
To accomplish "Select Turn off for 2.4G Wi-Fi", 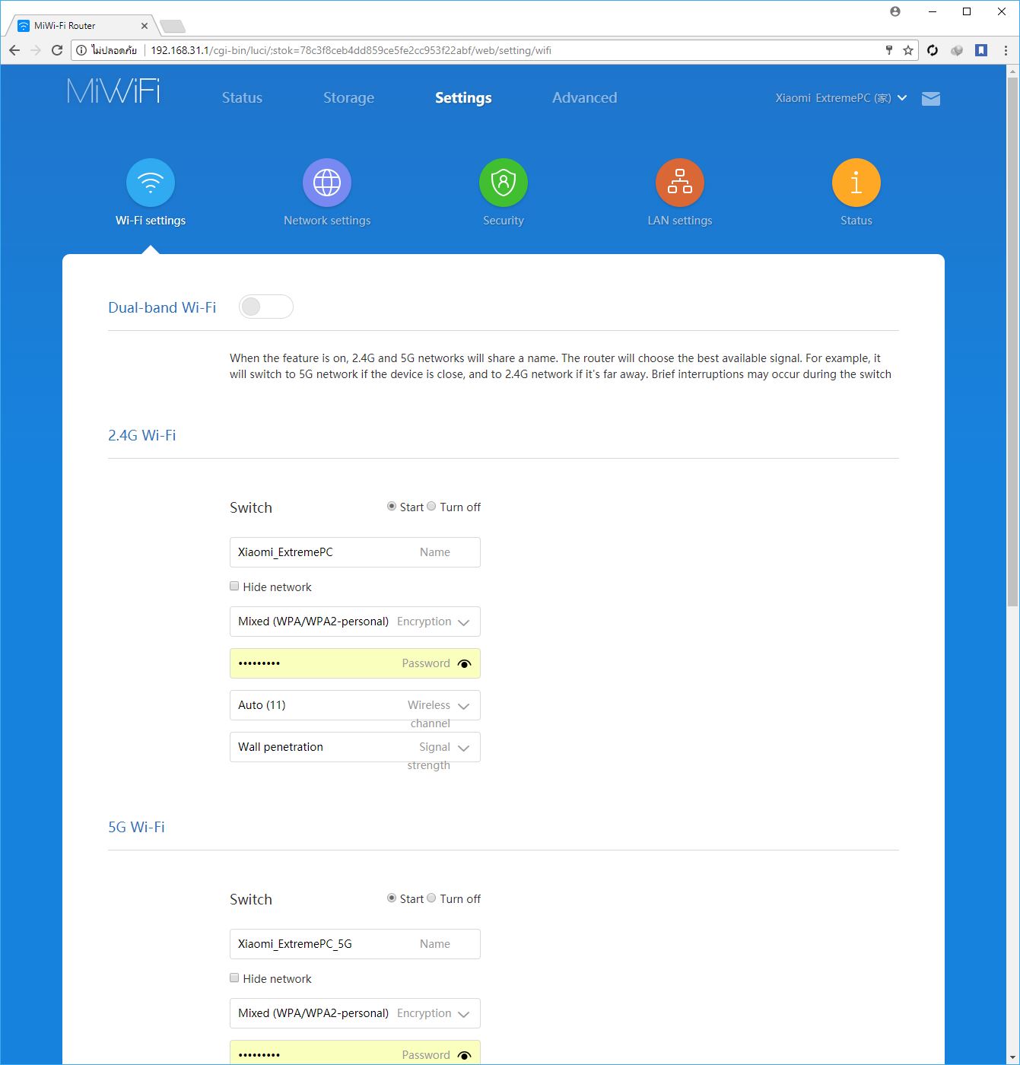I will (x=432, y=507).
